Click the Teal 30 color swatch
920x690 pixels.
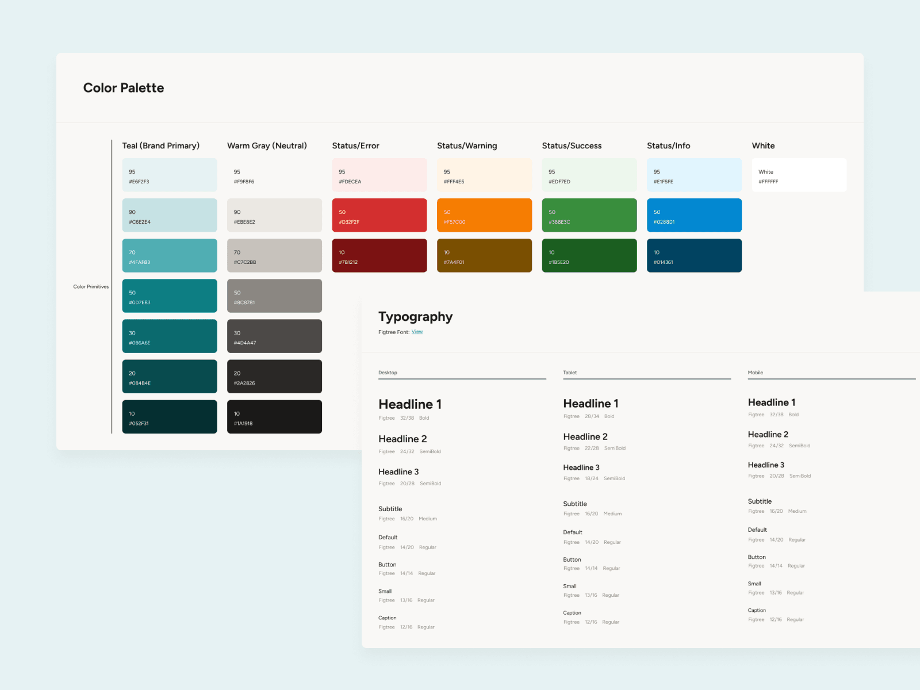coord(170,336)
